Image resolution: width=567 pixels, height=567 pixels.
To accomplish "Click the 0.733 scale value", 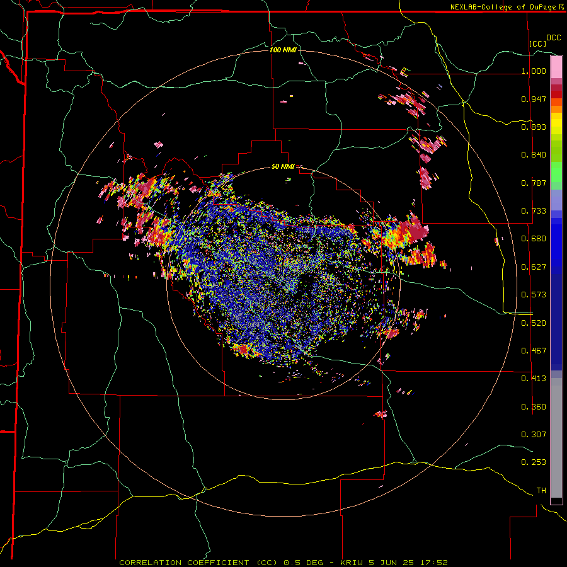I will [534, 211].
